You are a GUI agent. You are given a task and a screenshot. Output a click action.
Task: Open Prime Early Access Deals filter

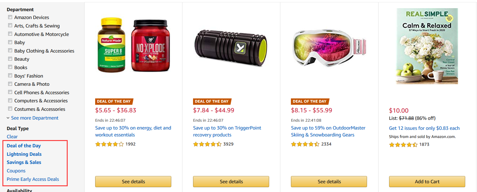pyautogui.click(x=33, y=179)
